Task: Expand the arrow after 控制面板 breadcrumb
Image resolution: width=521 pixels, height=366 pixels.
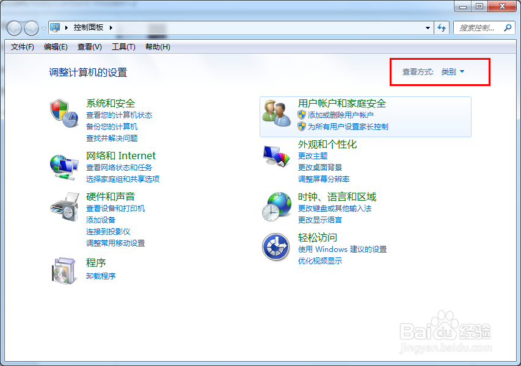Action: click(x=111, y=27)
